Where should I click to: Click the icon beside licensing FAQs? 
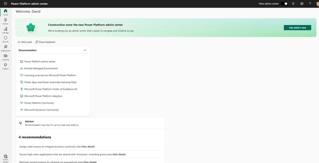coord(22,82)
